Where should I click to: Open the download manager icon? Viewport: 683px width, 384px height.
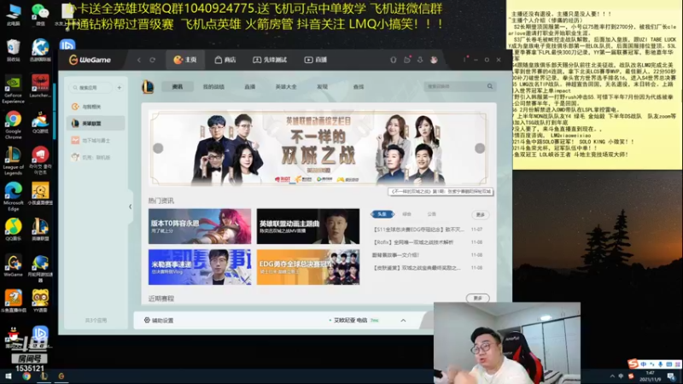[420, 60]
